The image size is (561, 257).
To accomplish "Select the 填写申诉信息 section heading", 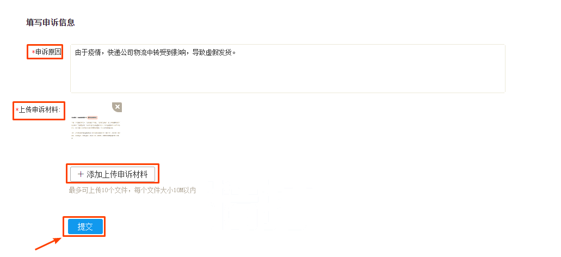I will point(50,22).
